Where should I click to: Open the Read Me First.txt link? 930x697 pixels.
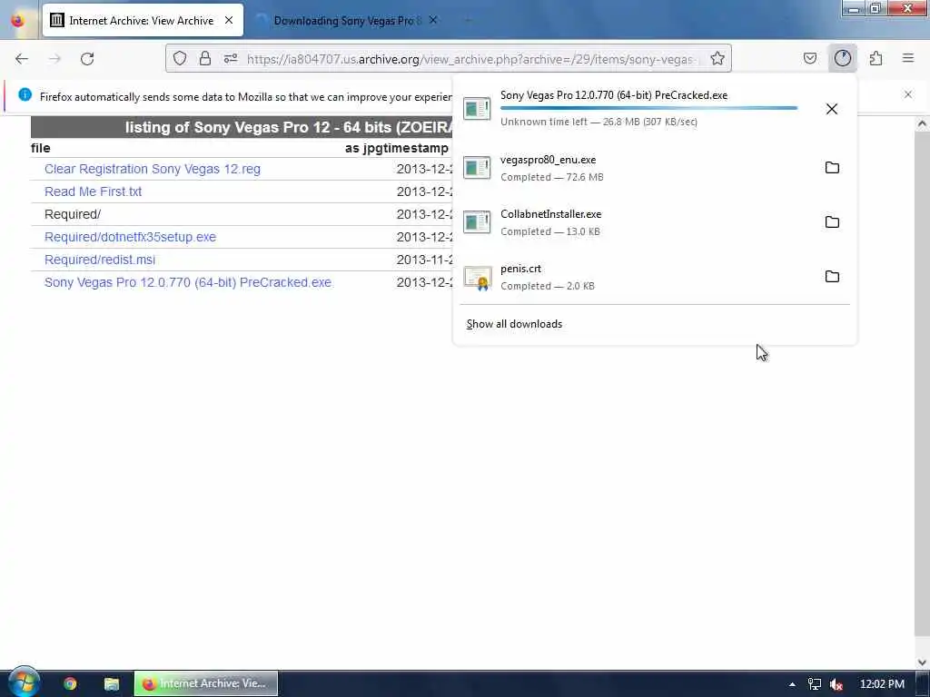click(94, 191)
